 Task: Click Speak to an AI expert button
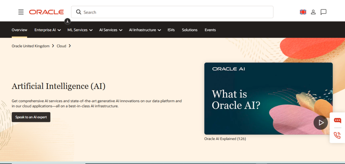tap(31, 117)
